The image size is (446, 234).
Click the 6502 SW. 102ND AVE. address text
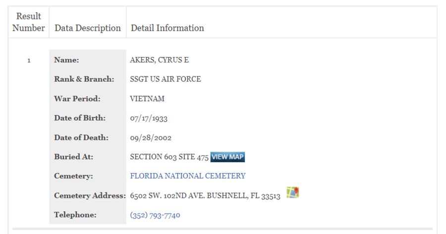[167, 196]
